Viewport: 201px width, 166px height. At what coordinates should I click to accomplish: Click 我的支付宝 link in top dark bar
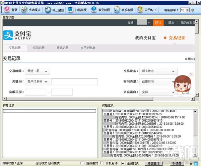pyautogui.click(x=188, y=23)
